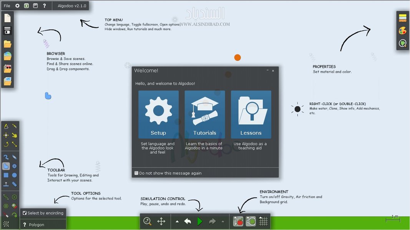Click the magnifier properties icon

click(403, 43)
